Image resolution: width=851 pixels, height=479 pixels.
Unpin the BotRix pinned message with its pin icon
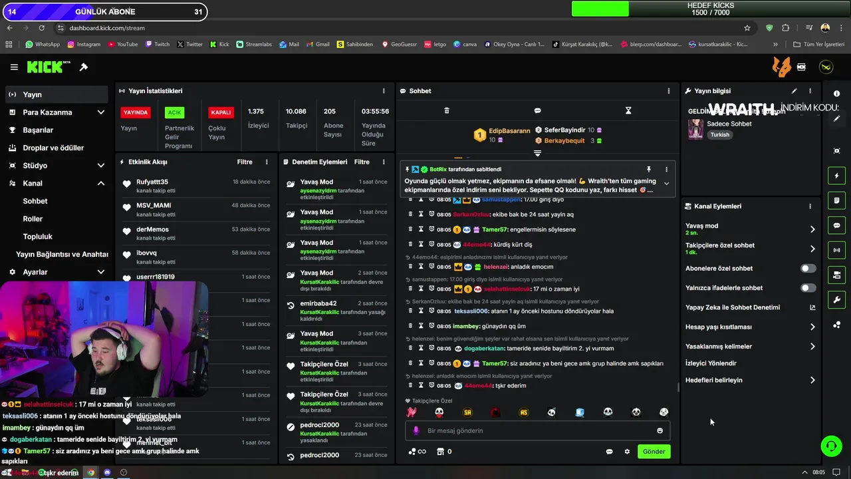click(x=649, y=170)
